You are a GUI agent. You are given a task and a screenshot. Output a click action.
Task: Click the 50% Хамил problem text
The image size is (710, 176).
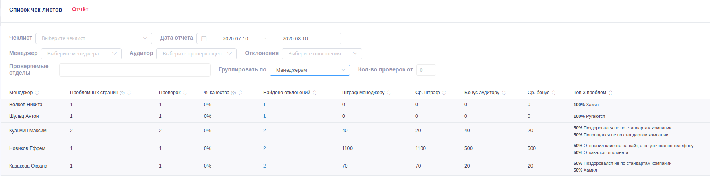tap(585, 170)
